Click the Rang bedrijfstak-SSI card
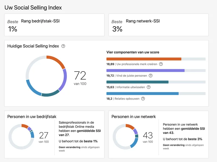217x162 pixels. tap(55, 25)
